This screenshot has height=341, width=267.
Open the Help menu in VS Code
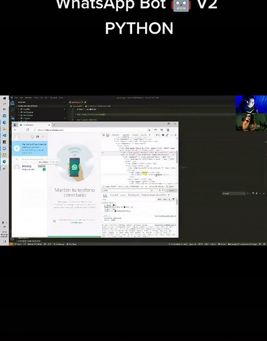click(x=61, y=98)
